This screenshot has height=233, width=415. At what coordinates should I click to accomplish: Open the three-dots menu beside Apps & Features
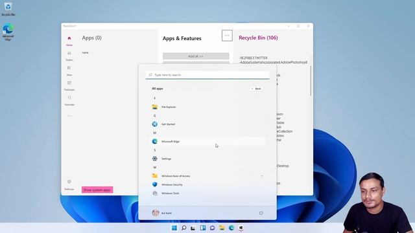[227, 36]
